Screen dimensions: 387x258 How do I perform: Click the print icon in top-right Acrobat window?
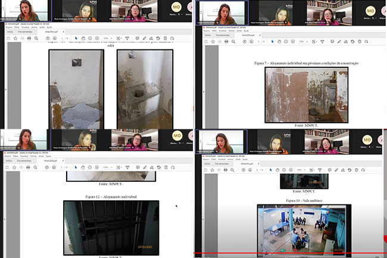click(x=226, y=42)
